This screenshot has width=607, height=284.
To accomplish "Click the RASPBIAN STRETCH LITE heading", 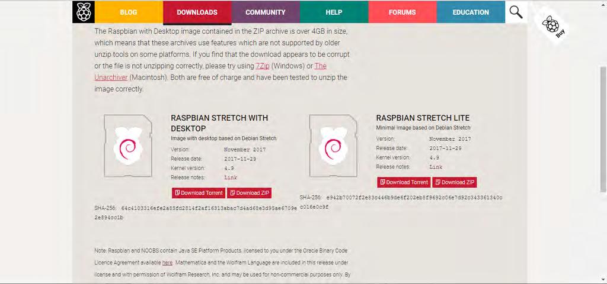I will (423, 118).
